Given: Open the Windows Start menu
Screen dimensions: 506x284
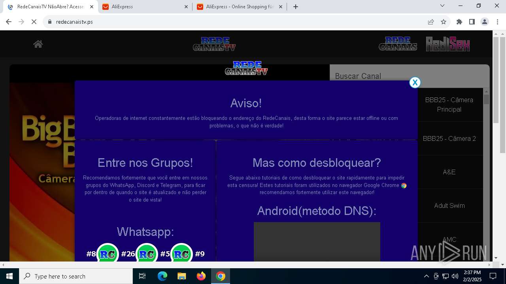Looking at the screenshot, I should pyautogui.click(x=9, y=276).
